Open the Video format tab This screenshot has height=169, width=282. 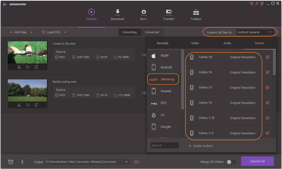[195, 43]
